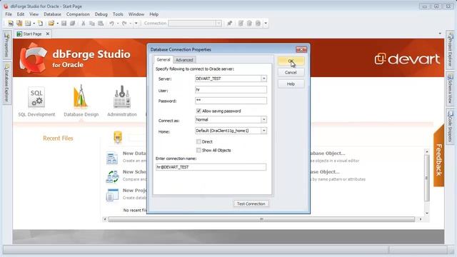The height and width of the screenshot is (257, 457).
Task: Click the Password input field
Action: [231, 101]
